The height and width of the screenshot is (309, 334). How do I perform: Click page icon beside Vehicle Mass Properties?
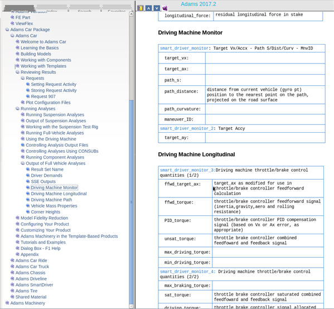tap(28, 206)
